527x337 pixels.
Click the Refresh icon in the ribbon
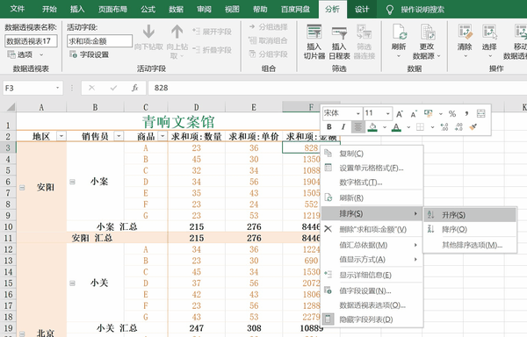pos(399,32)
